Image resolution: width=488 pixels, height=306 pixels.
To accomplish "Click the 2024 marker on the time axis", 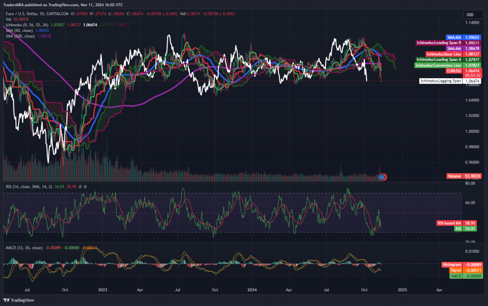I will [x=253, y=289].
